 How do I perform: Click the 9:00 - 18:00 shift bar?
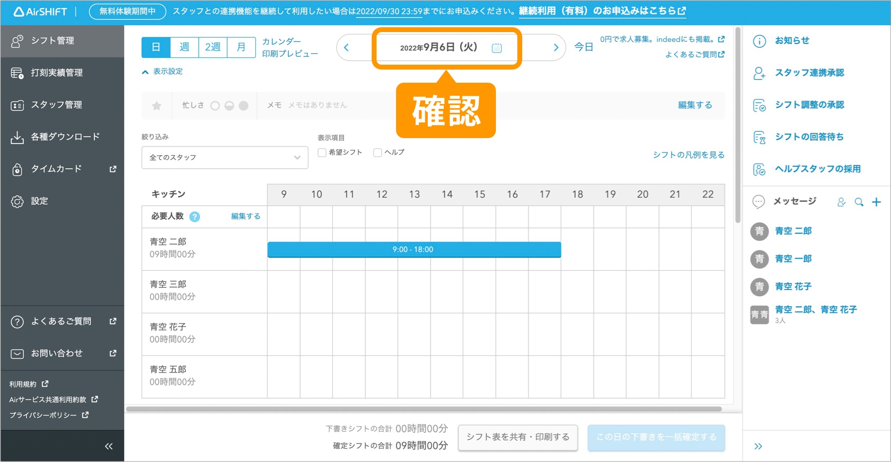(x=414, y=249)
